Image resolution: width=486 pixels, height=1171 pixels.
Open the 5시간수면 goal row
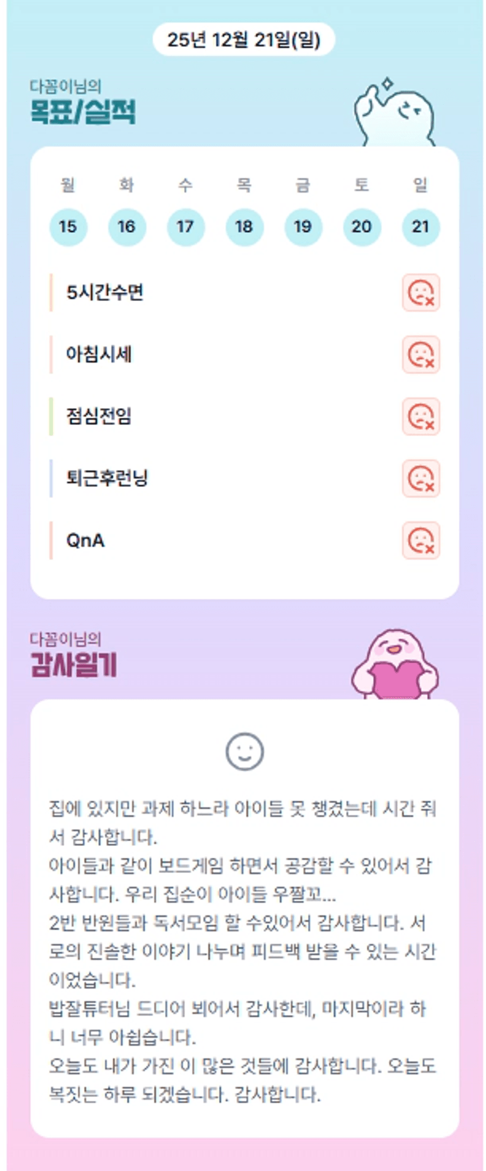tap(105, 292)
